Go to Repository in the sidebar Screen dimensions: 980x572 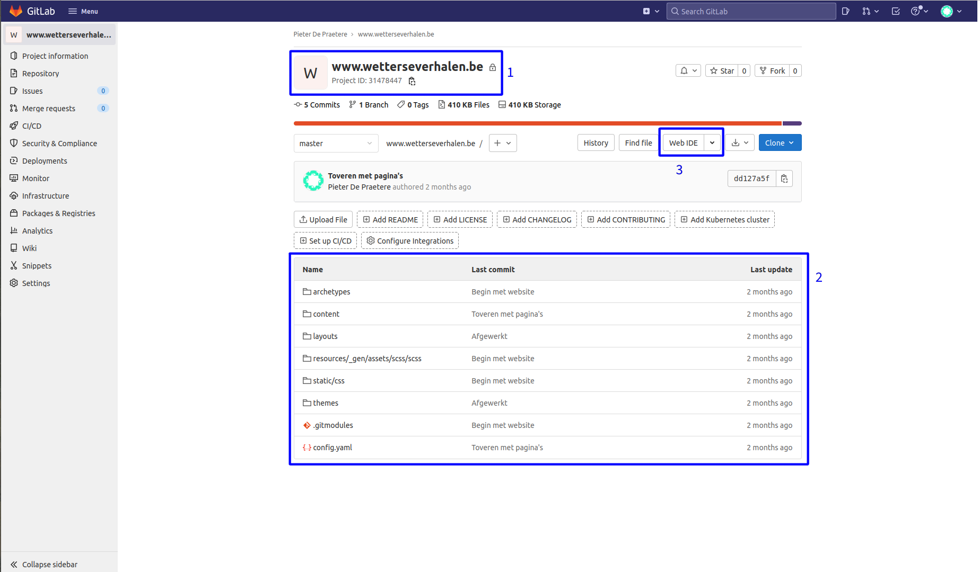pyautogui.click(x=40, y=74)
